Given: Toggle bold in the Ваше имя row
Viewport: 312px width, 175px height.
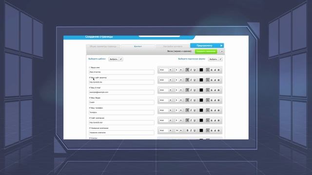Looking at the screenshot, I should pyautogui.click(x=187, y=70).
